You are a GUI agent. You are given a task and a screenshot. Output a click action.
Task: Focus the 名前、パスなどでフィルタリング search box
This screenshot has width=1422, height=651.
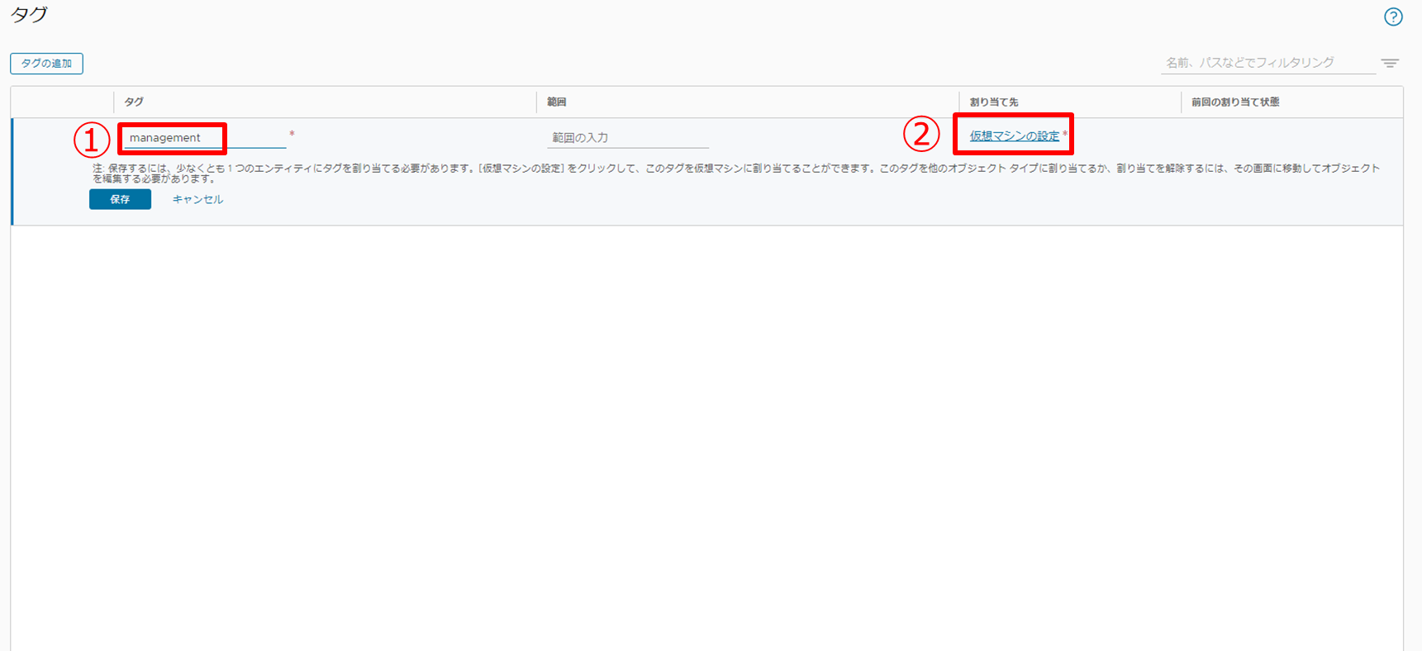click(1266, 63)
